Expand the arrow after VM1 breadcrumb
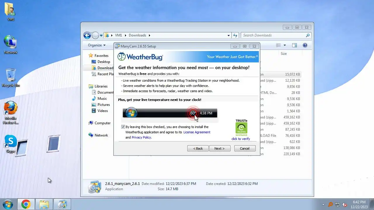Image resolution: width=374 pixels, height=210 pixels. pyautogui.click(x=125, y=35)
